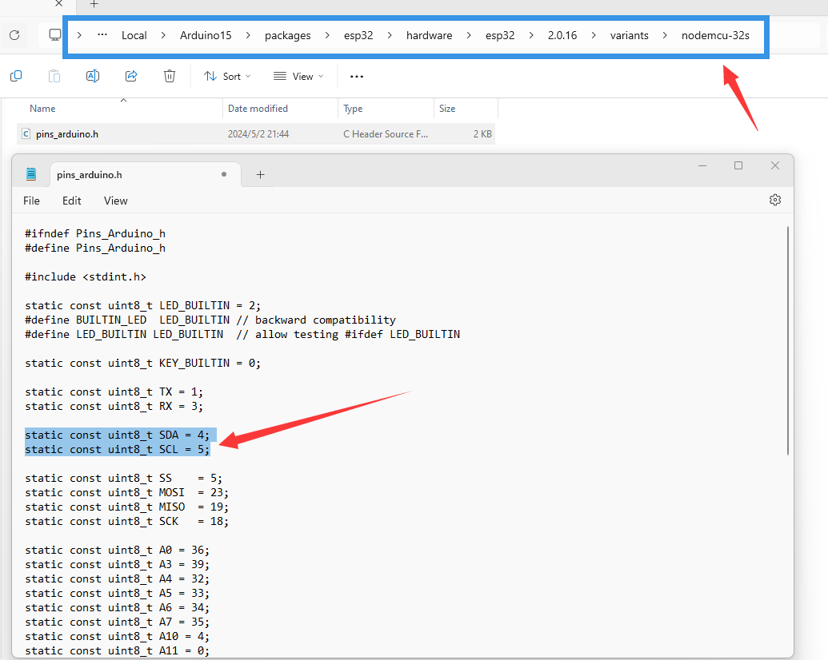
Task: Click the See more ellipsis in toolbar
Action: tap(357, 76)
